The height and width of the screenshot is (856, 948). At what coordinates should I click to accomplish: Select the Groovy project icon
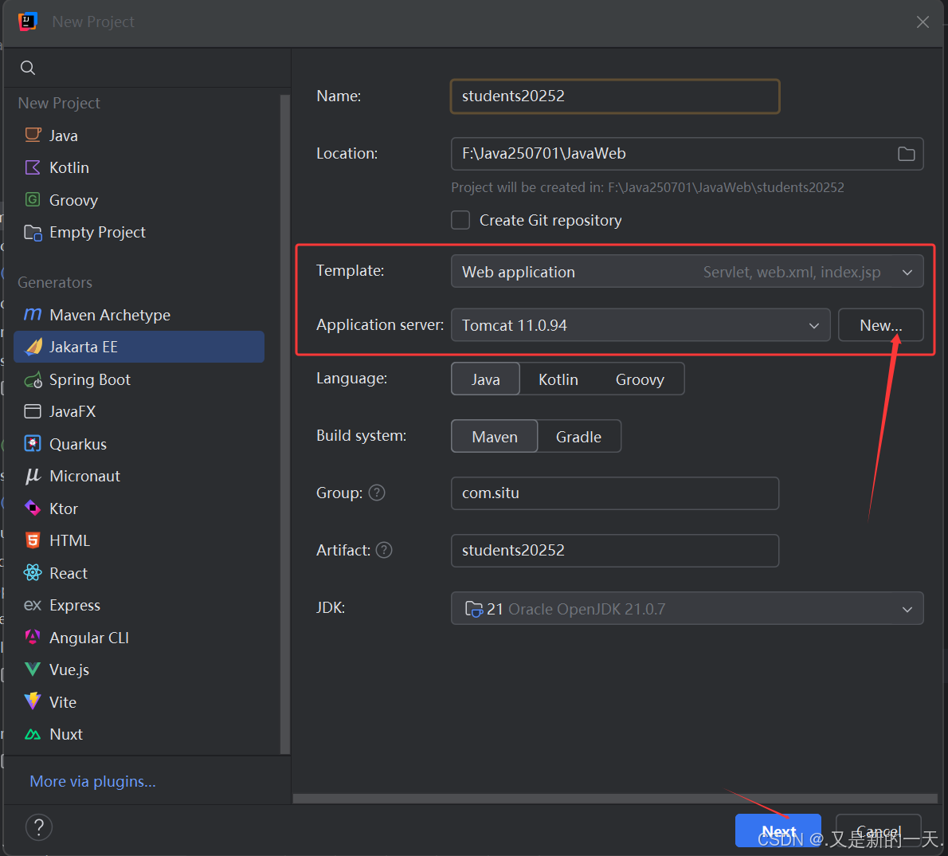click(33, 199)
